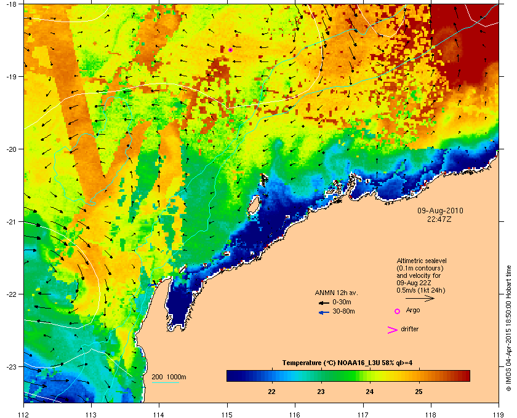
Task: Click the colorbar tick label '25'
Action: click(x=419, y=392)
